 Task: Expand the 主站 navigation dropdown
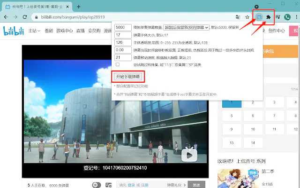tap(33, 31)
